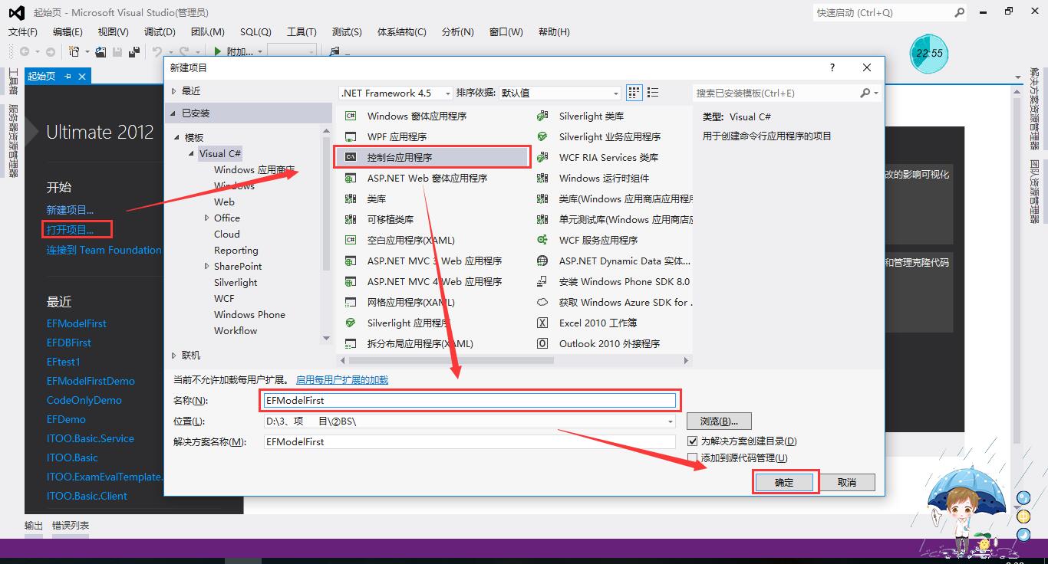Click the Undo toolbar icon
1048x564 pixels.
click(x=157, y=51)
